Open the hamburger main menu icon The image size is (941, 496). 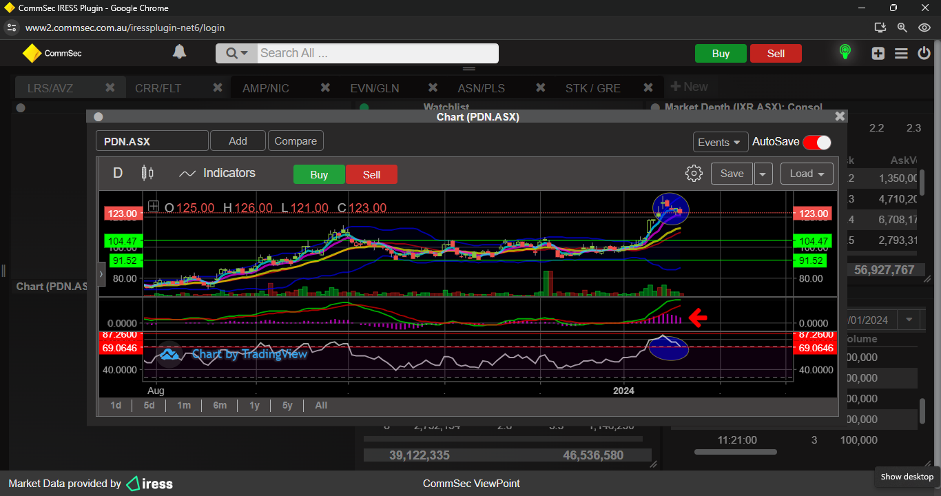[x=901, y=53]
